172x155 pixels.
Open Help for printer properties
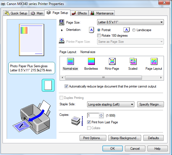158,149
